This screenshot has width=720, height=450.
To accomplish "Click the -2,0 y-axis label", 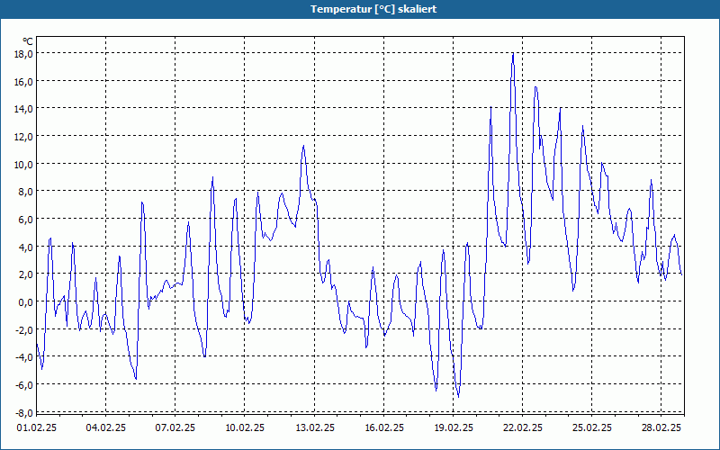I will click(x=24, y=329).
